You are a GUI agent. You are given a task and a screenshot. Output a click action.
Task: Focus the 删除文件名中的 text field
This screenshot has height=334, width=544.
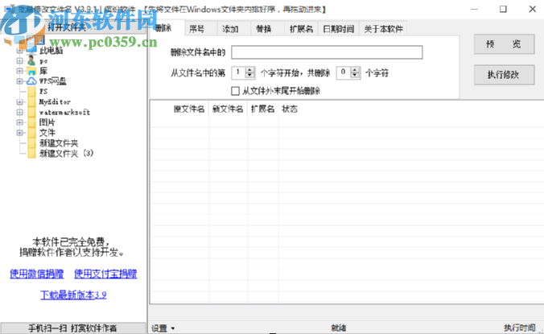[327, 52]
